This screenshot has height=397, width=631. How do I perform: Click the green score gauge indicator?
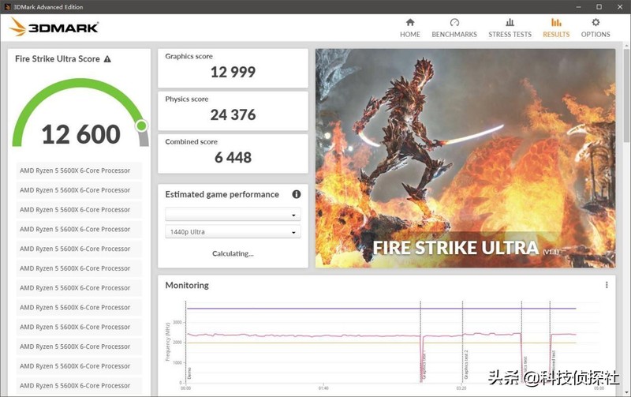(142, 125)
